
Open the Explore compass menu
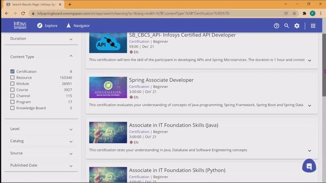coord(47,25)
